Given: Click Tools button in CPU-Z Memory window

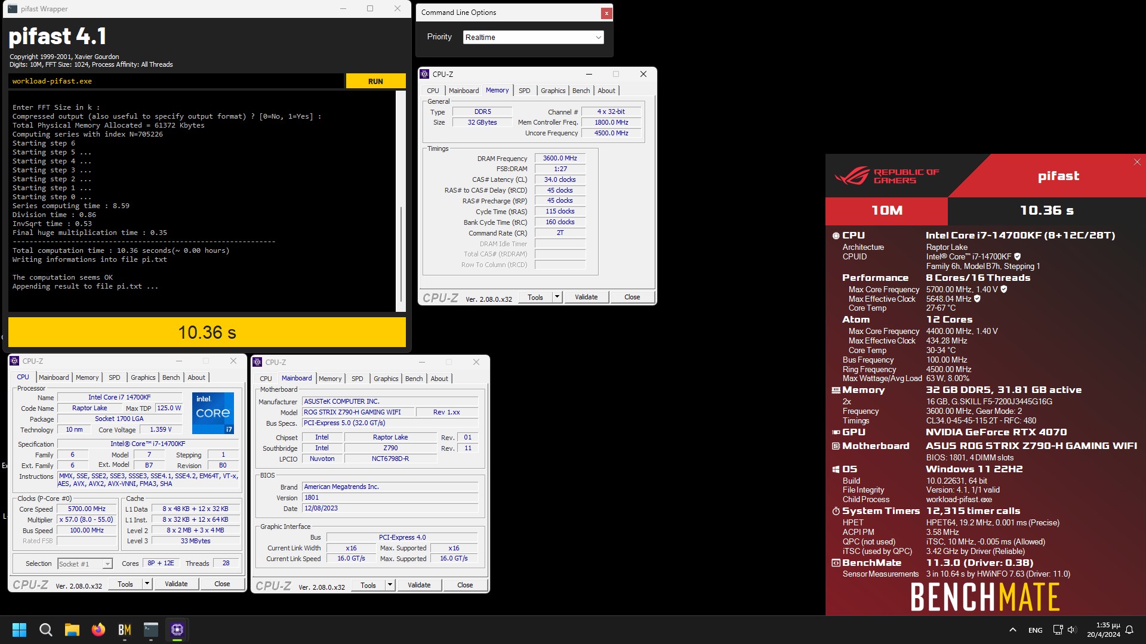Looking at the screenshot, I should pos(535,297).
